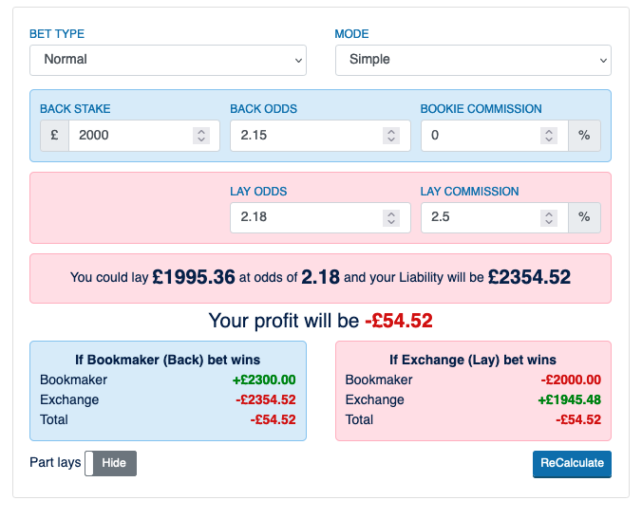This screenshot has height=519, width=642.
Task: Open the Bet Type dropdown
Action: (x=168, y=60)
